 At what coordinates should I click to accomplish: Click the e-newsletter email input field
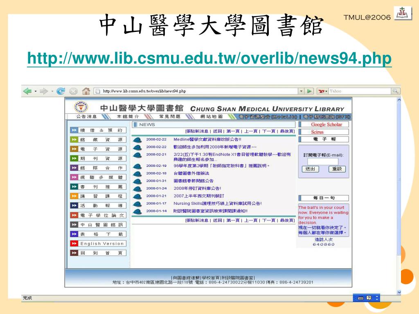pyautogui.click(x=323, y=161)
